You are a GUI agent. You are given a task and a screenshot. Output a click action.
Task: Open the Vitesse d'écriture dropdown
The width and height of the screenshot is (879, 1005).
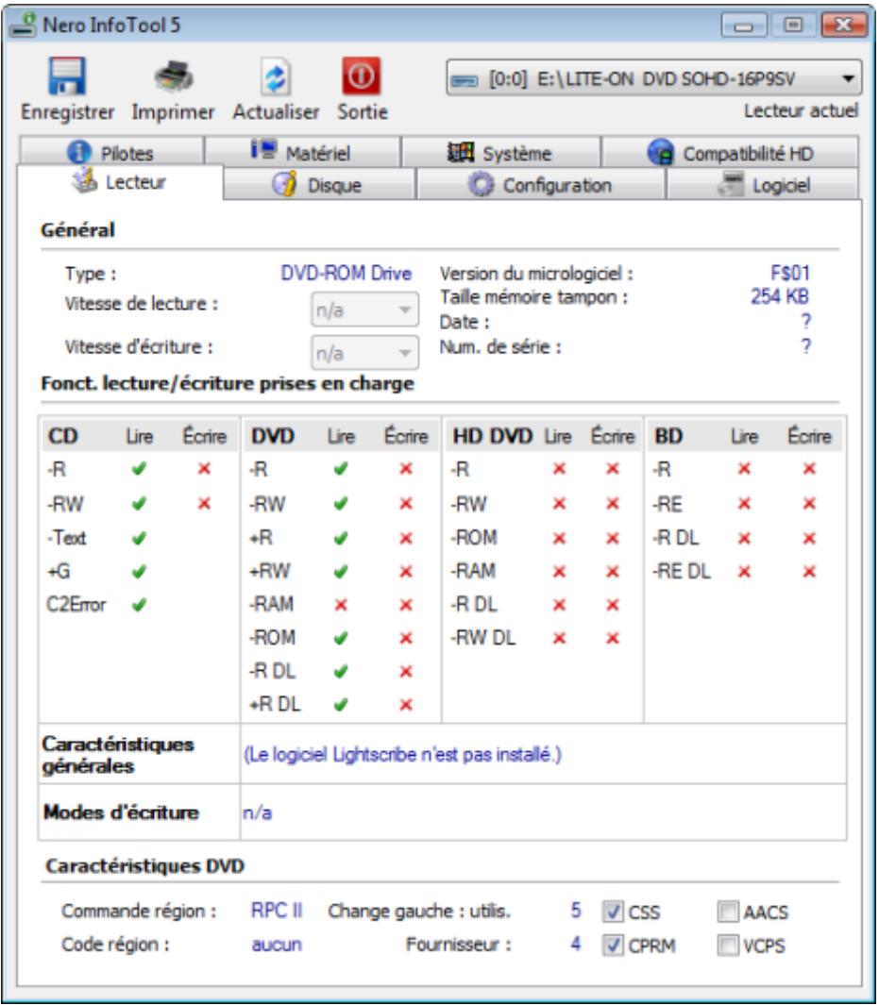pos(364,353)
